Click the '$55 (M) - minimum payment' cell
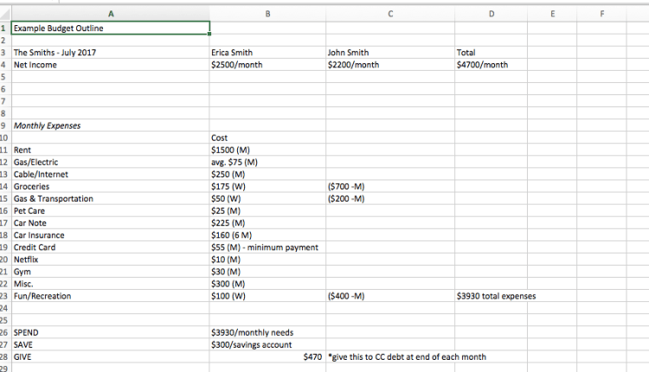Image resolution: width=649 pixels, height=372 pixels. pyautogui.click(x=267, y=247)
